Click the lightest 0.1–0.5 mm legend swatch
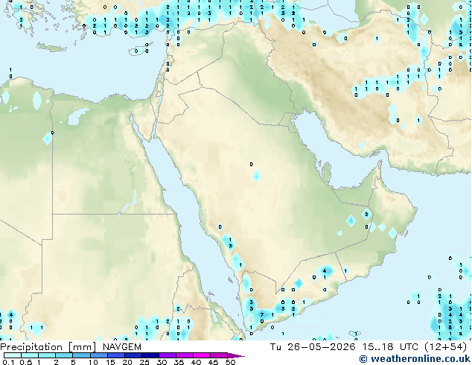The image size is (472, 365). coord(13,355)
